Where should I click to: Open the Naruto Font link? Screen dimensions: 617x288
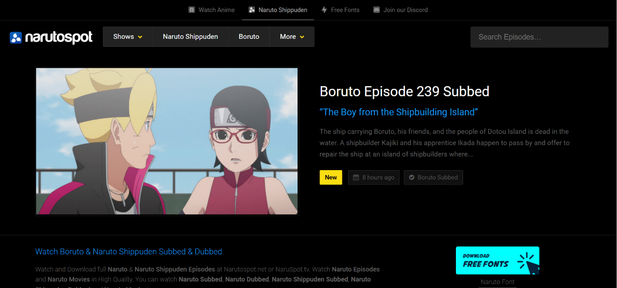click(x=498, y=282)
